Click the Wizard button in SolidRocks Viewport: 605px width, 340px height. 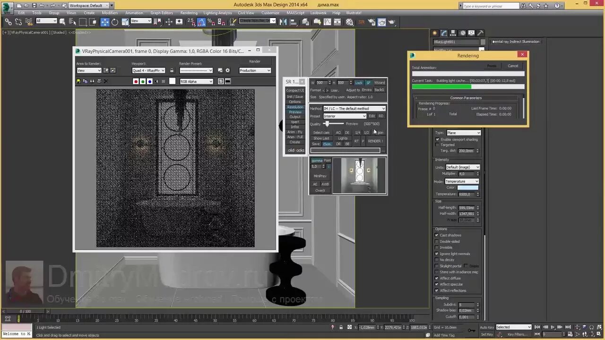click(380, 83)
